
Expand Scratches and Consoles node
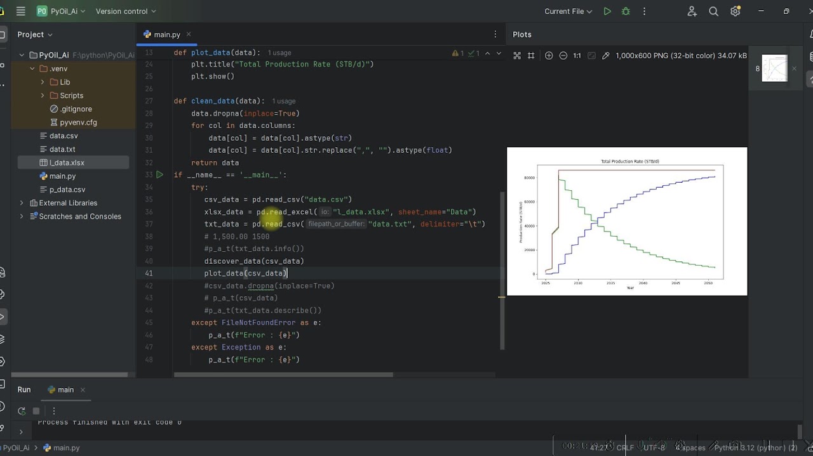(22, 216)
